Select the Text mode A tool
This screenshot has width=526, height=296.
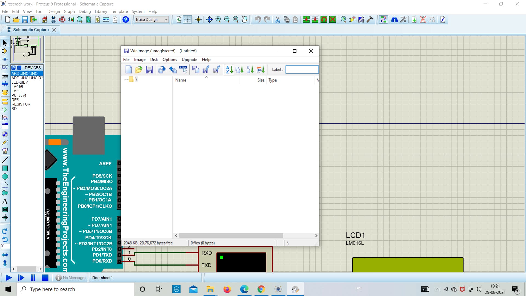[5, 201]
